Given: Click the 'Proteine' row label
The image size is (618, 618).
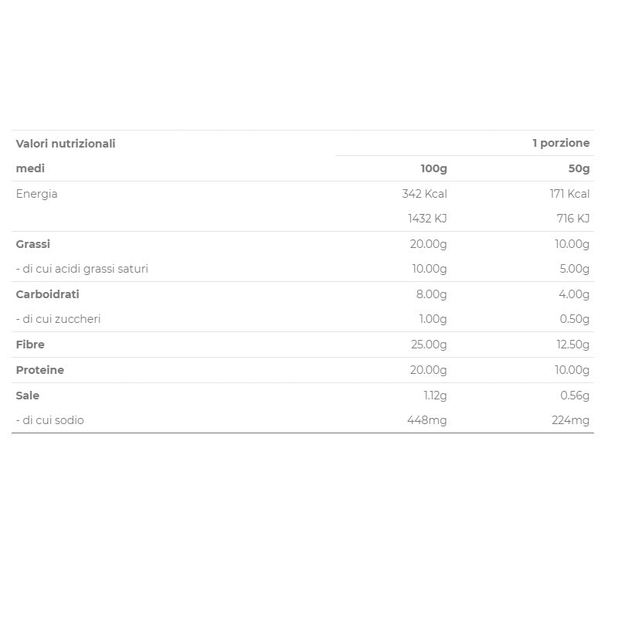Looking at the screenshot, I should pyautogui.click(x=40, y=370).
